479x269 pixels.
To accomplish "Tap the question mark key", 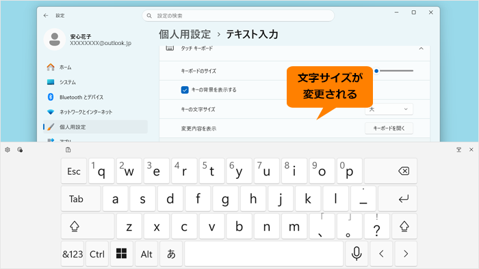I will tap(376, 227).
